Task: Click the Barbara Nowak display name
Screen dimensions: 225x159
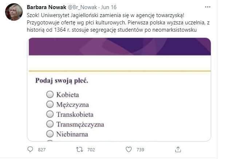Action: (47, 7)
